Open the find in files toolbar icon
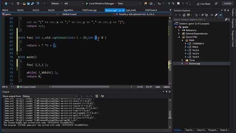The image size is (236, 133). click(x=145, y=3)
